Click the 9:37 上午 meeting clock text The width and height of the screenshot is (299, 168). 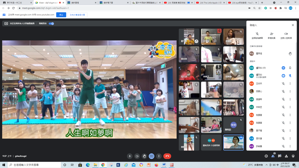point(7,156)
